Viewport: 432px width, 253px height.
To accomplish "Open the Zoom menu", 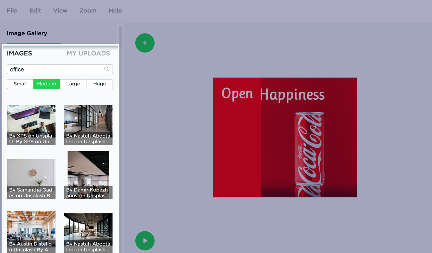I will [x=88, y=10].
